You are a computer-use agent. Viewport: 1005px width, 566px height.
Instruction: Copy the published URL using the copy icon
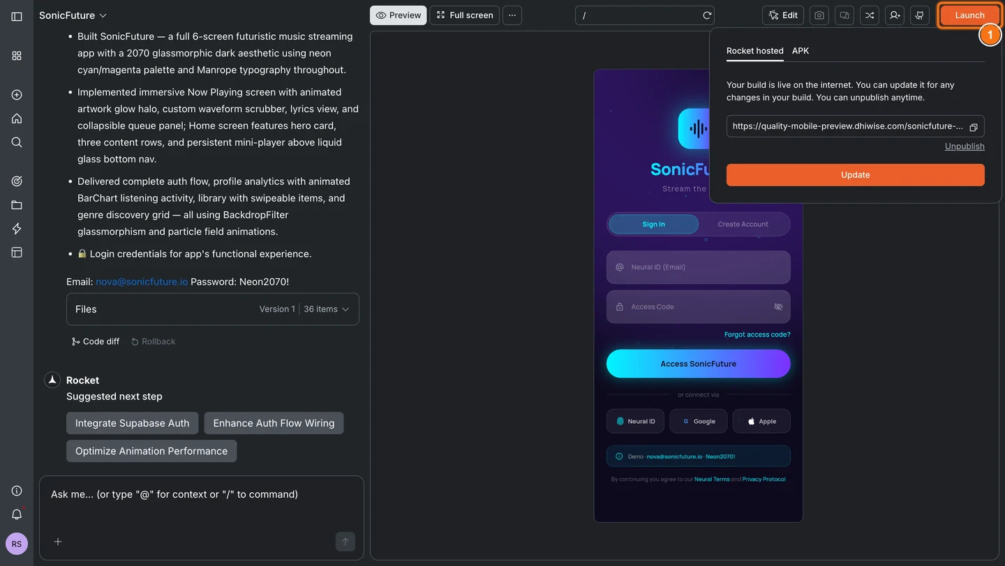(973, 127)
